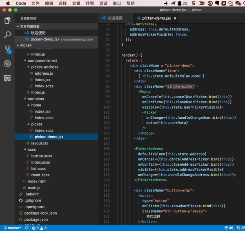245x231 pixels.
Task: Open Source Control view with badge
Action: [7, 49]
